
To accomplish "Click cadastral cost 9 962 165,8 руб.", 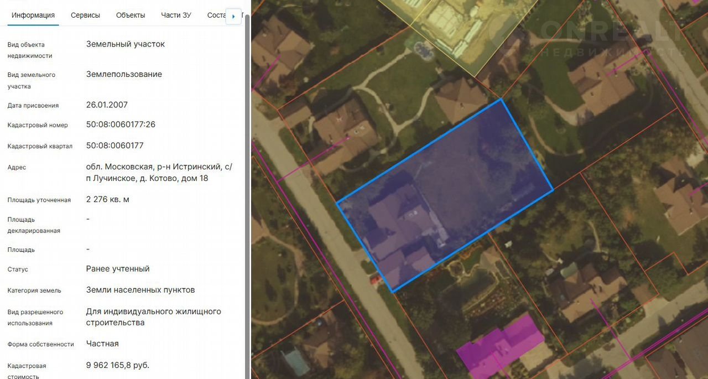I will pos(118,365).
